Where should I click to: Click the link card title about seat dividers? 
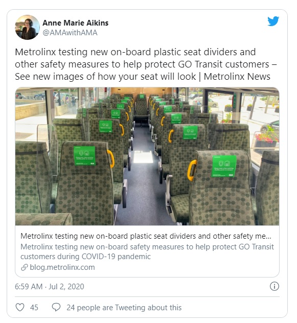pos(146,236)
